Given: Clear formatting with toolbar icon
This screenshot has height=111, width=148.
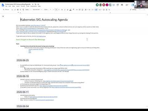Looking at the screenshot, I should 109,10.
